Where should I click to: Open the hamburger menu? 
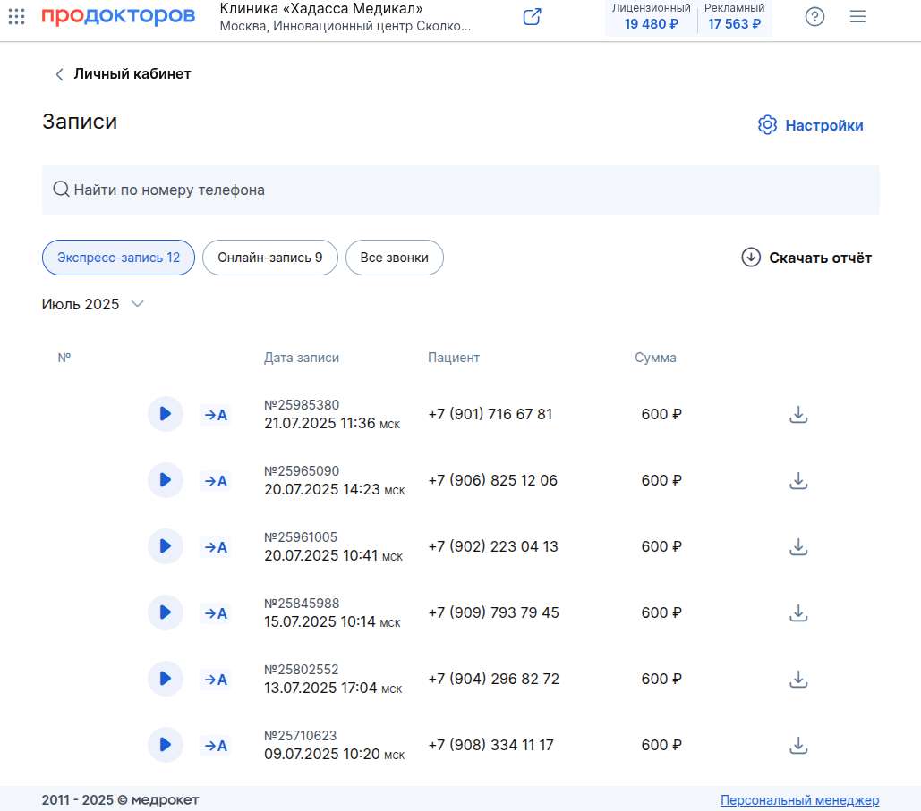(857, 16)
